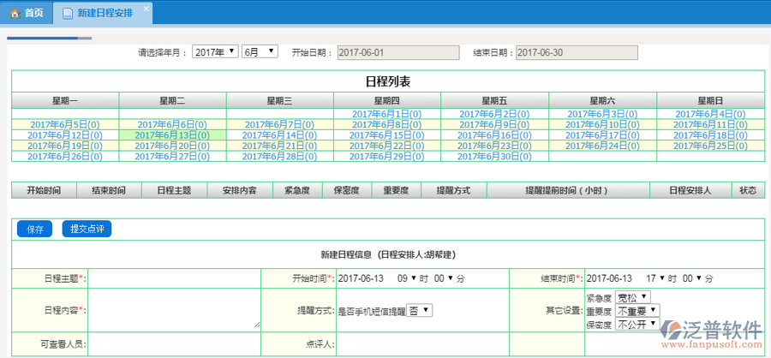This screenshot has height=358, width=771.
Task: Expand the 重要度 dropdown showing 不重要
Action: [637, 311]
